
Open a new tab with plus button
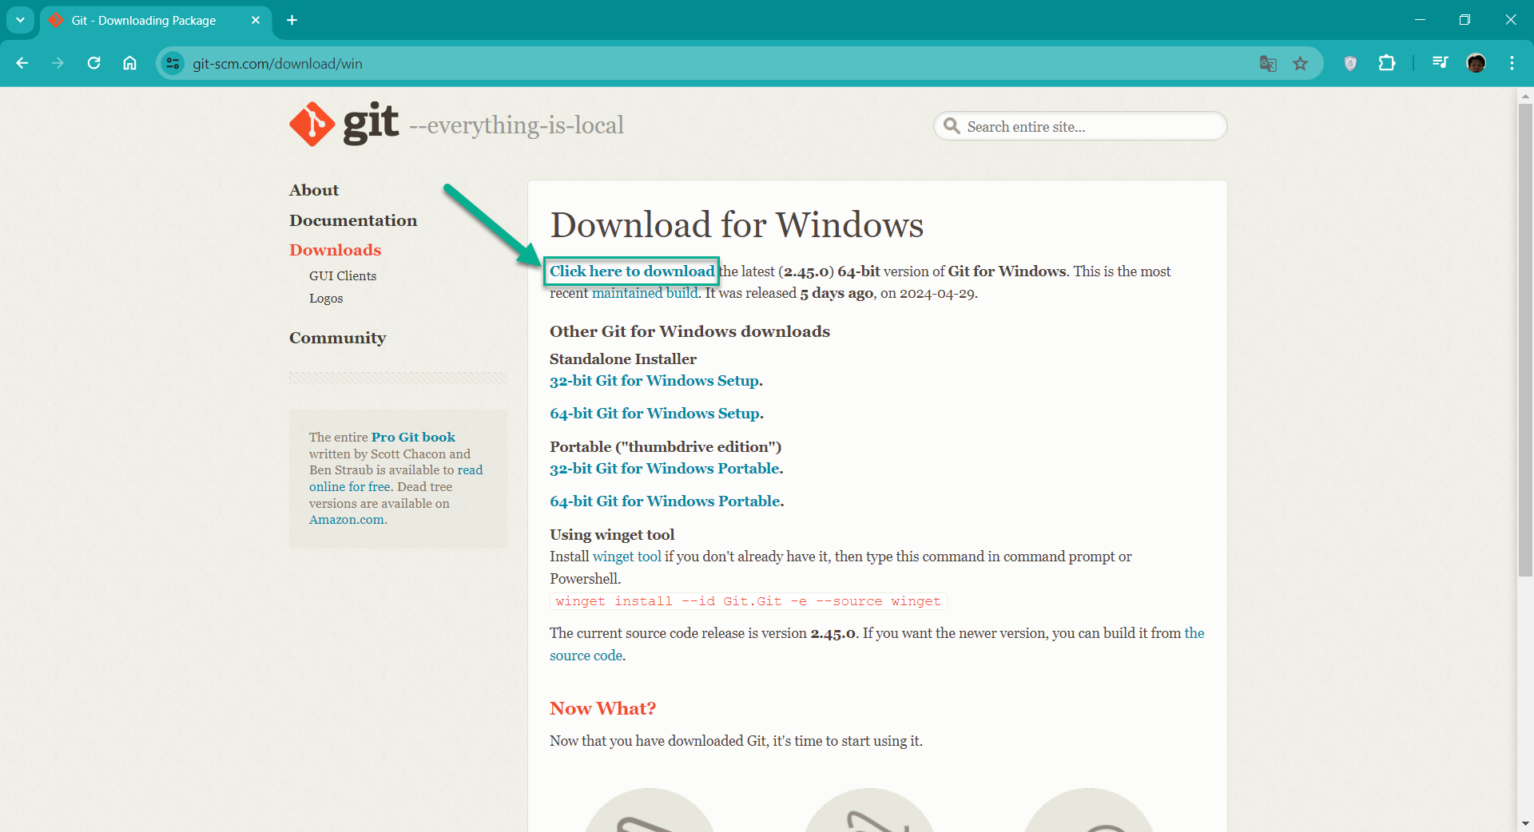[292, 20]
